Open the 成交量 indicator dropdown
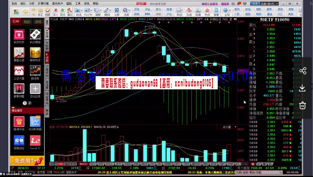Viewport: 313px width, 177px height. [x=229, y=127]
